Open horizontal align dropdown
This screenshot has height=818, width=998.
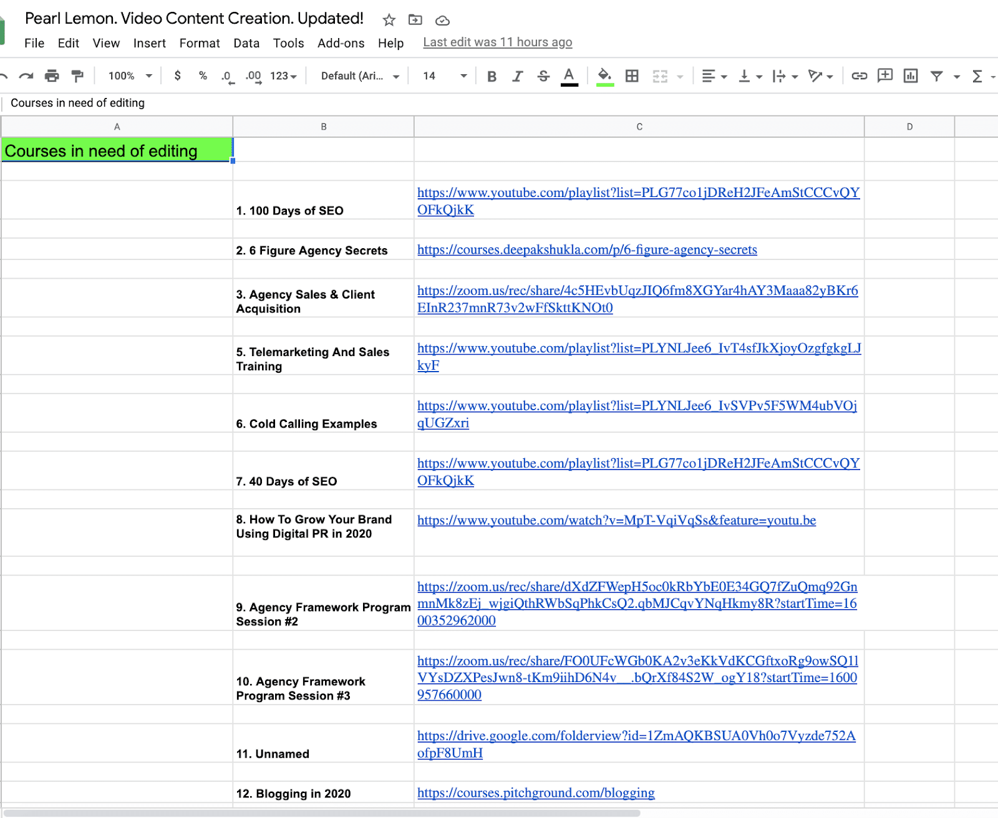714,76
